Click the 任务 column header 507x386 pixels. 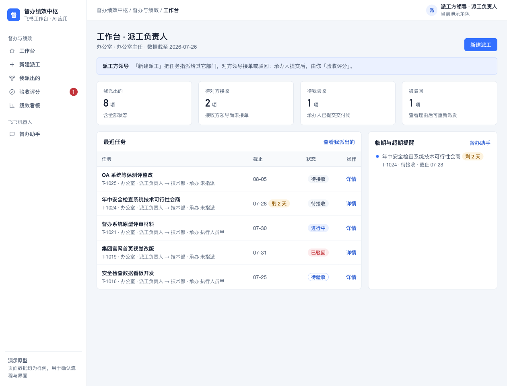click(x=107, y=159)
